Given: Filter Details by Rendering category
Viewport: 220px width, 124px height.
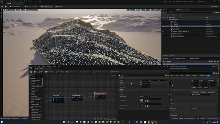Looking at the screenshot, I should pos(195,76).
